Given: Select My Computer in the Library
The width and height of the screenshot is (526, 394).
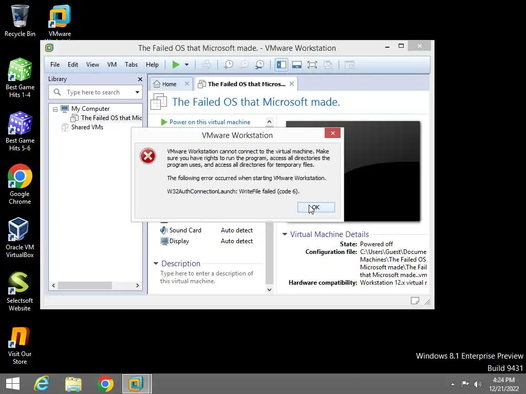Looking at the screenshot, I should [90, 109].
